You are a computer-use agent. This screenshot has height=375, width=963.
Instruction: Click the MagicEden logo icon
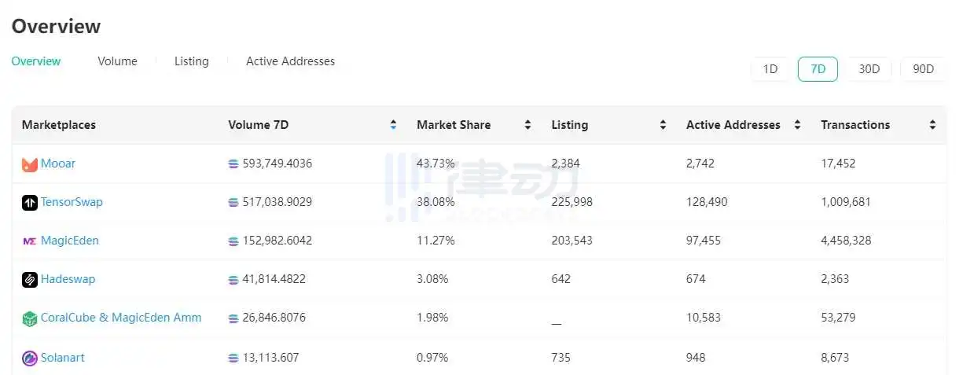point(30,241)
